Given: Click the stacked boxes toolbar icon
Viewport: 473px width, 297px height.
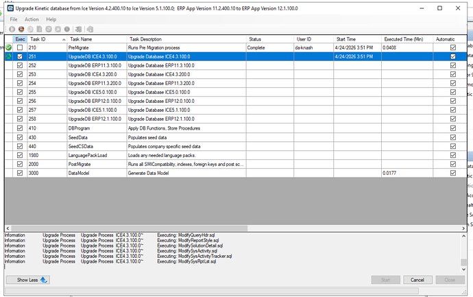Looking at the screenshot, I should click(78, 29).
